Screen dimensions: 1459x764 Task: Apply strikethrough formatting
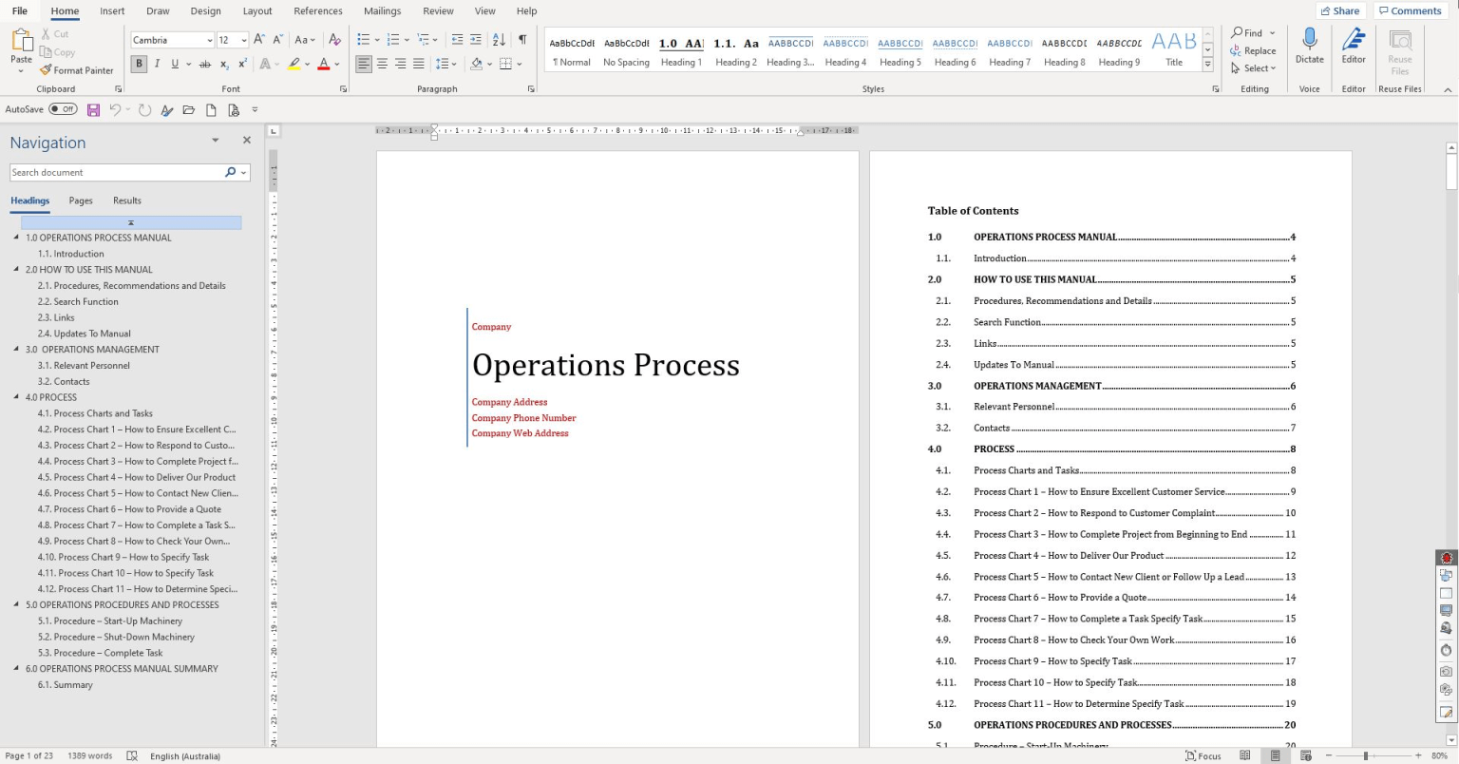[x=204, y=64]
